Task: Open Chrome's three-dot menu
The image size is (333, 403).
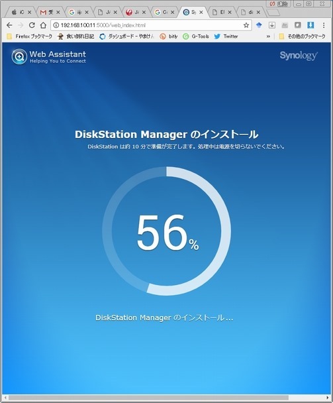Action: pos(324,25)
